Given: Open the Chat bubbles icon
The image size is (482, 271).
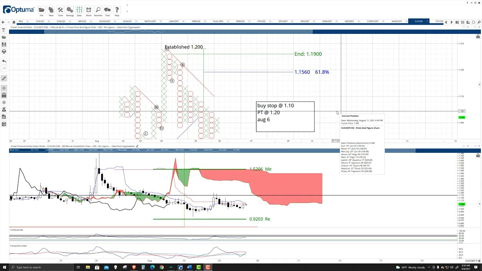Looking at the screenshot, I should (107, 11).
